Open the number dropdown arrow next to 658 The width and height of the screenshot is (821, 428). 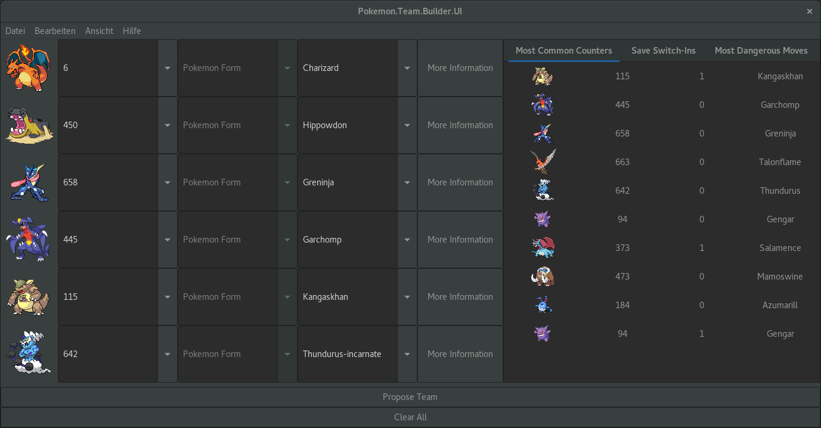pos(168,182)
